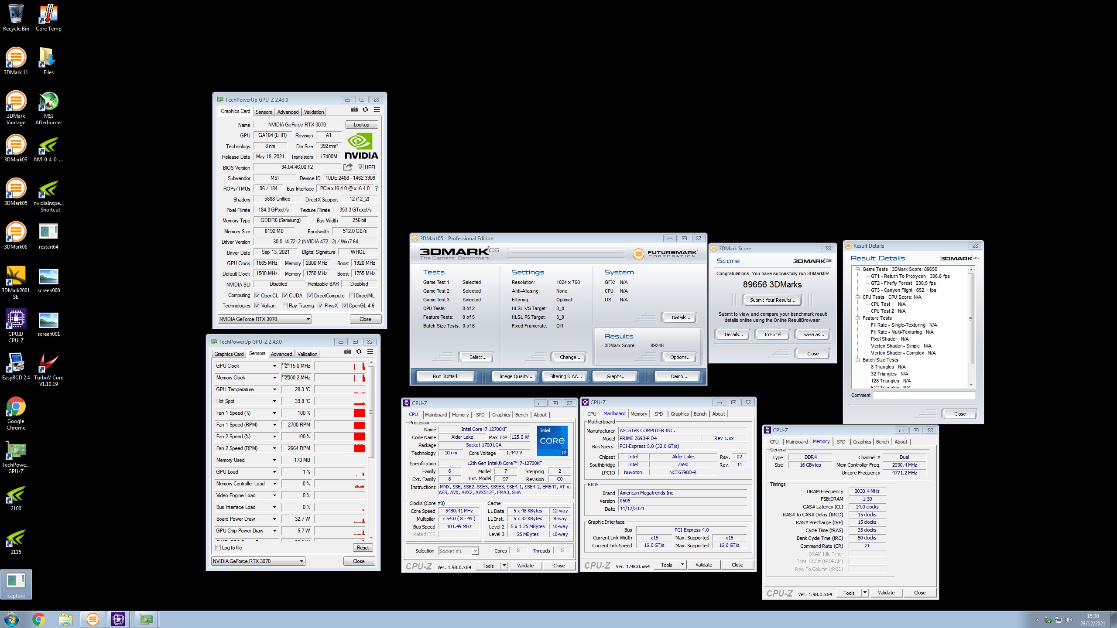This screenshot has width=1117, height=628.
Task: Launch Core Temp from the desktop
Action: (x=48, y=18)
